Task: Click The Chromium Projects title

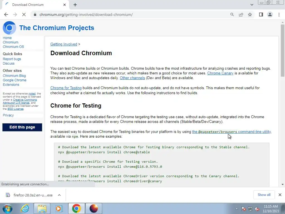Action: tap(56, 28)
